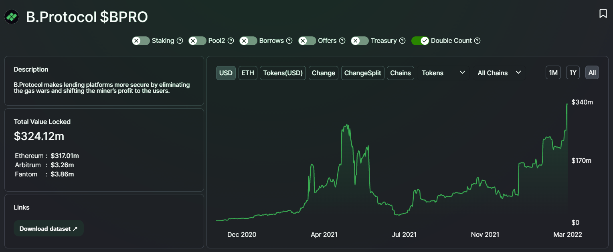Click the Apr 2021 axis label
The width and height of the screenshot is (613, 252).
[x=324, y=234]
